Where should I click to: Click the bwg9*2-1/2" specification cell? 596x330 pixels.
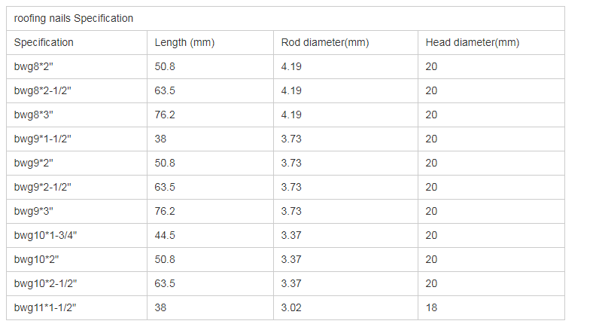pyautogui.click(x=43, y=187)
